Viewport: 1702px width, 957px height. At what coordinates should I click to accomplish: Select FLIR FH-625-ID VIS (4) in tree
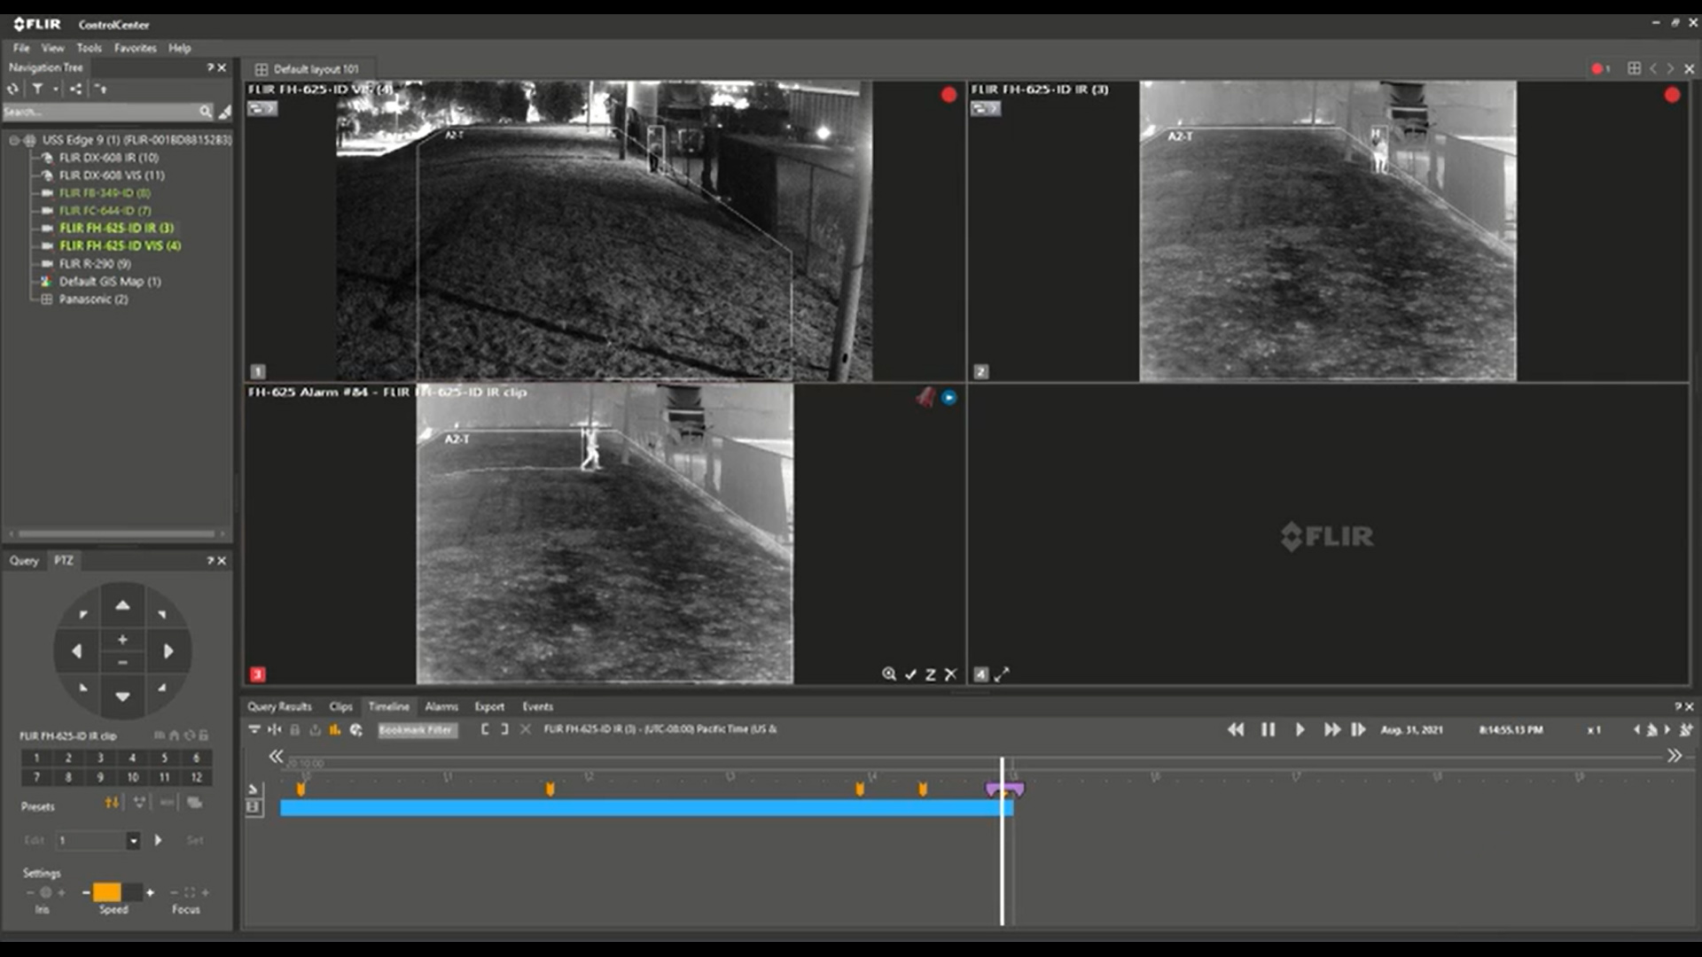click(x=120, y=245)
